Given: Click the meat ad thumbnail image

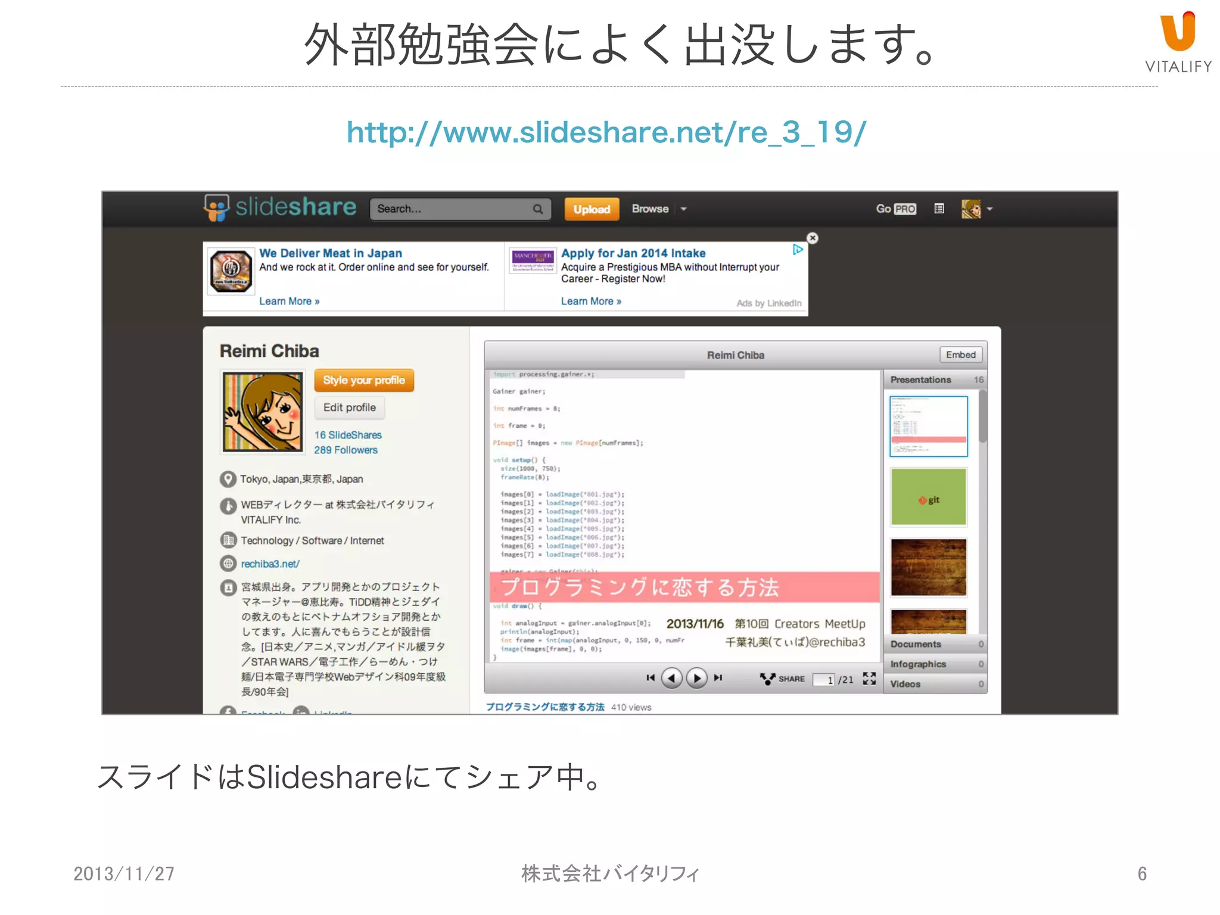Looking at the screenshot, I should click(x=231, y=272).
